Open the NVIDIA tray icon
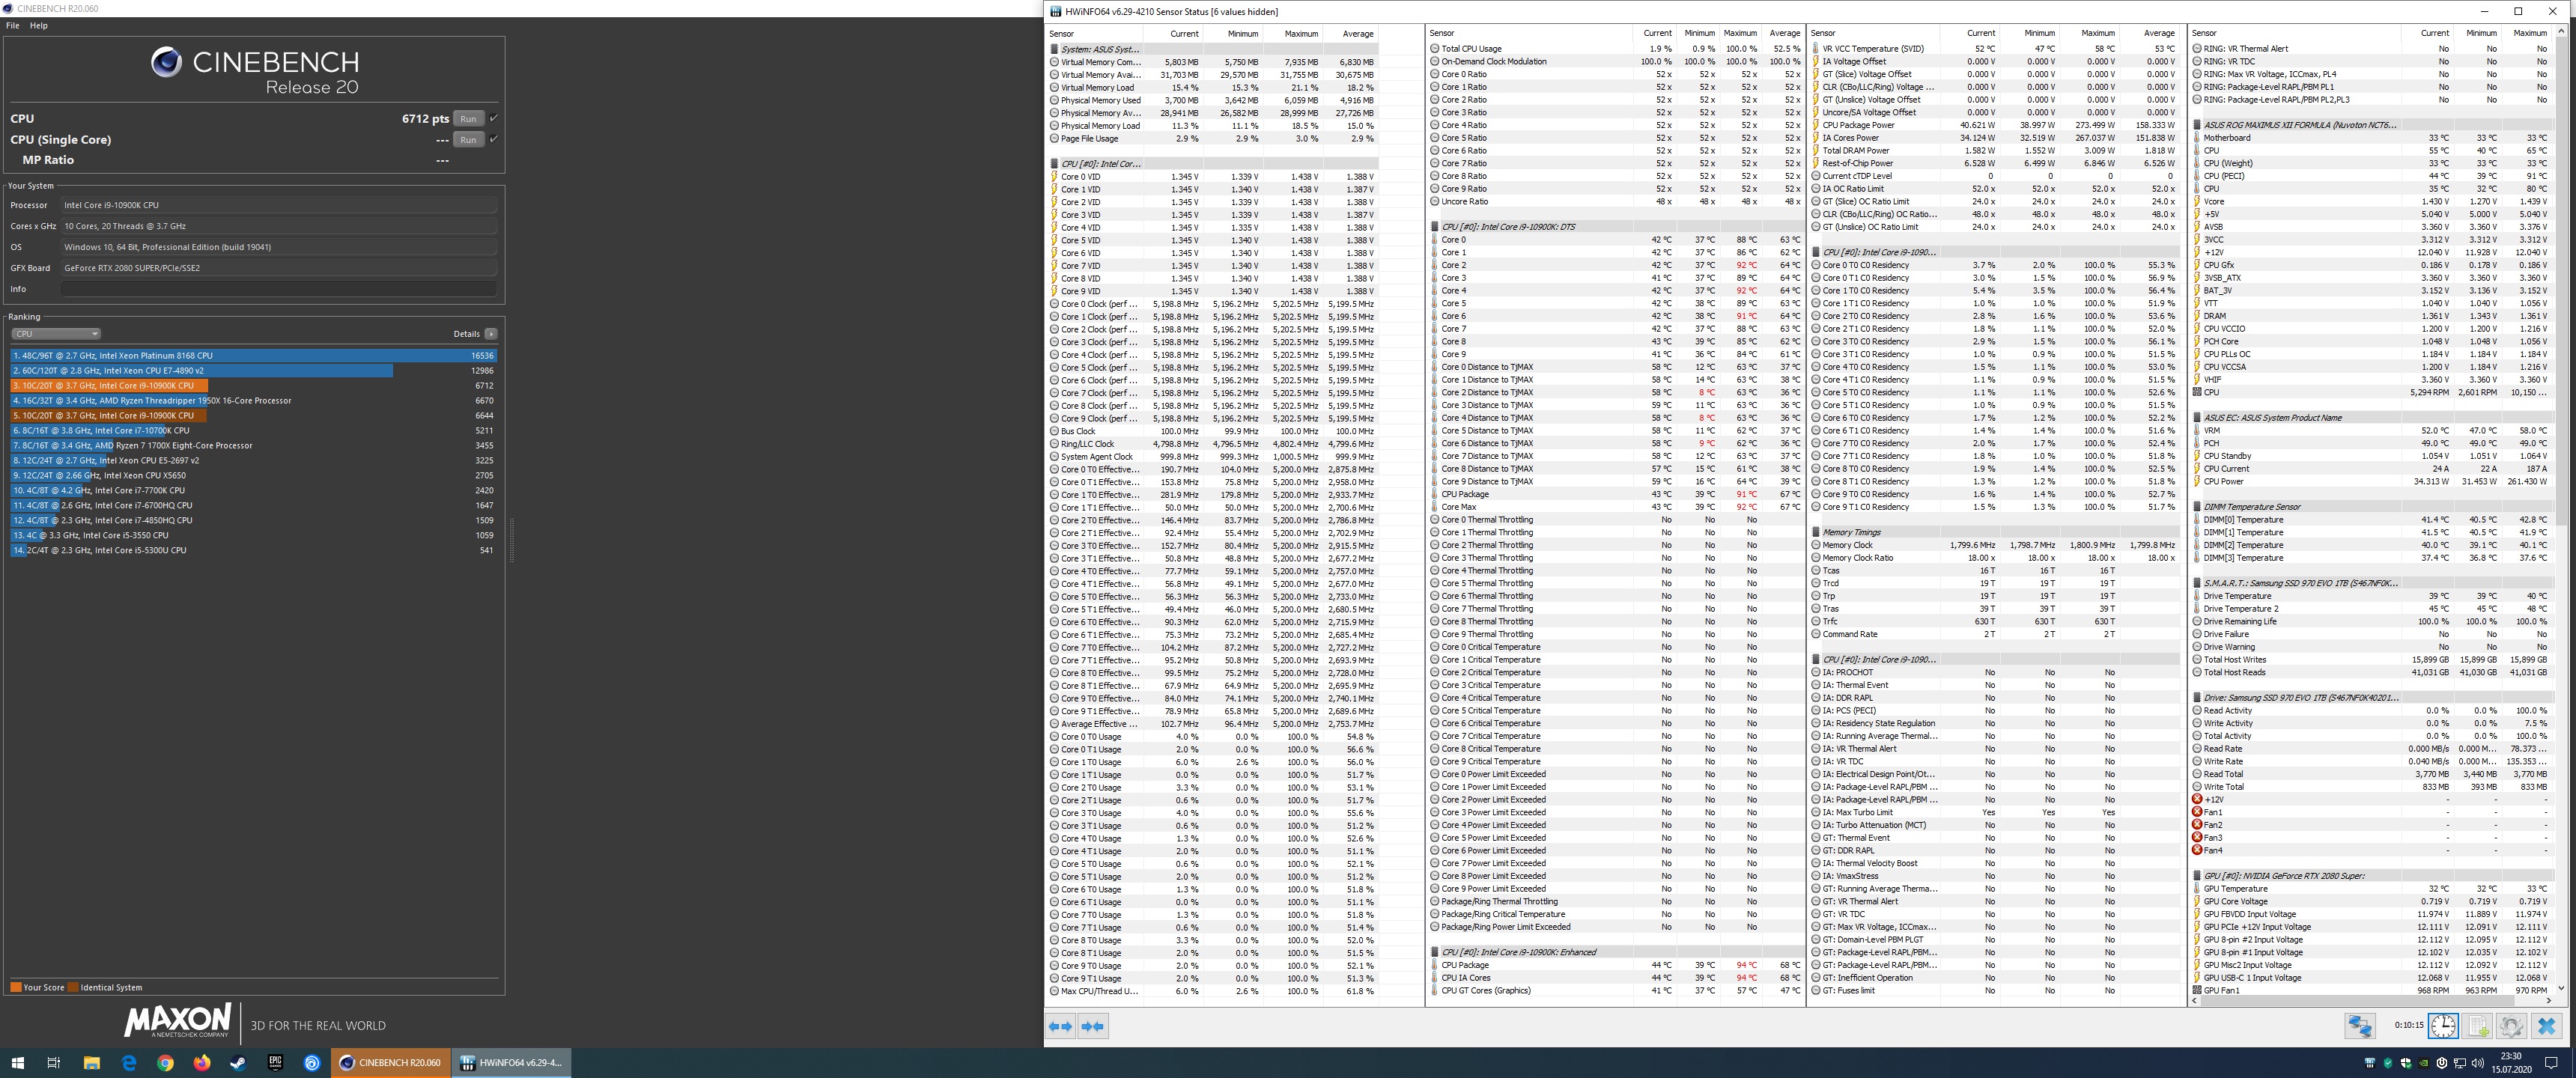The width and height of the screenshot is (2576, 1078). (2424, 1063)
